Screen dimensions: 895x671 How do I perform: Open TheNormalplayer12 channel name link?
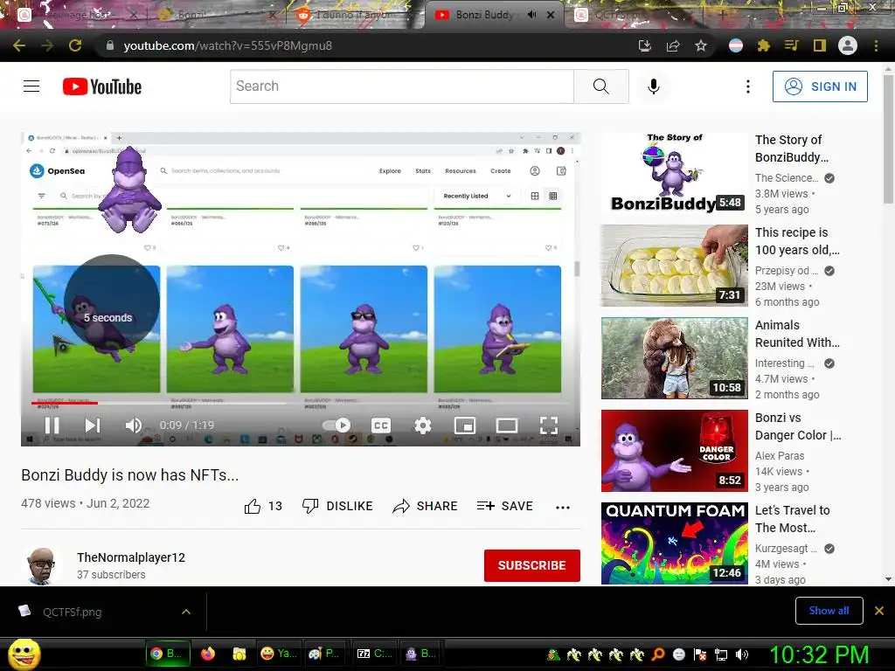(131, 557)
